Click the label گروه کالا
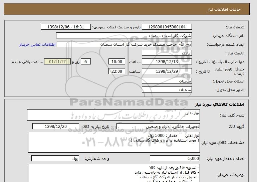 click(237, 127)
